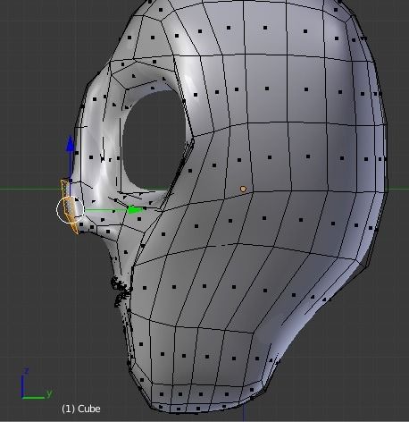
Task: Click the blue Z letter of corner axis indicator
Action: pyautogui.click(x=26, y=371)
